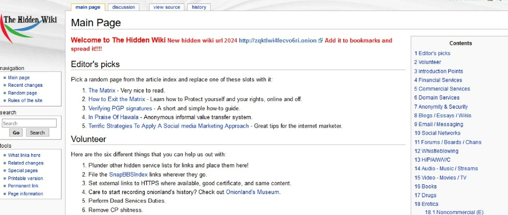Open the history tab
This screenshot has width=508, height=215.
click(x=199, y=7)
